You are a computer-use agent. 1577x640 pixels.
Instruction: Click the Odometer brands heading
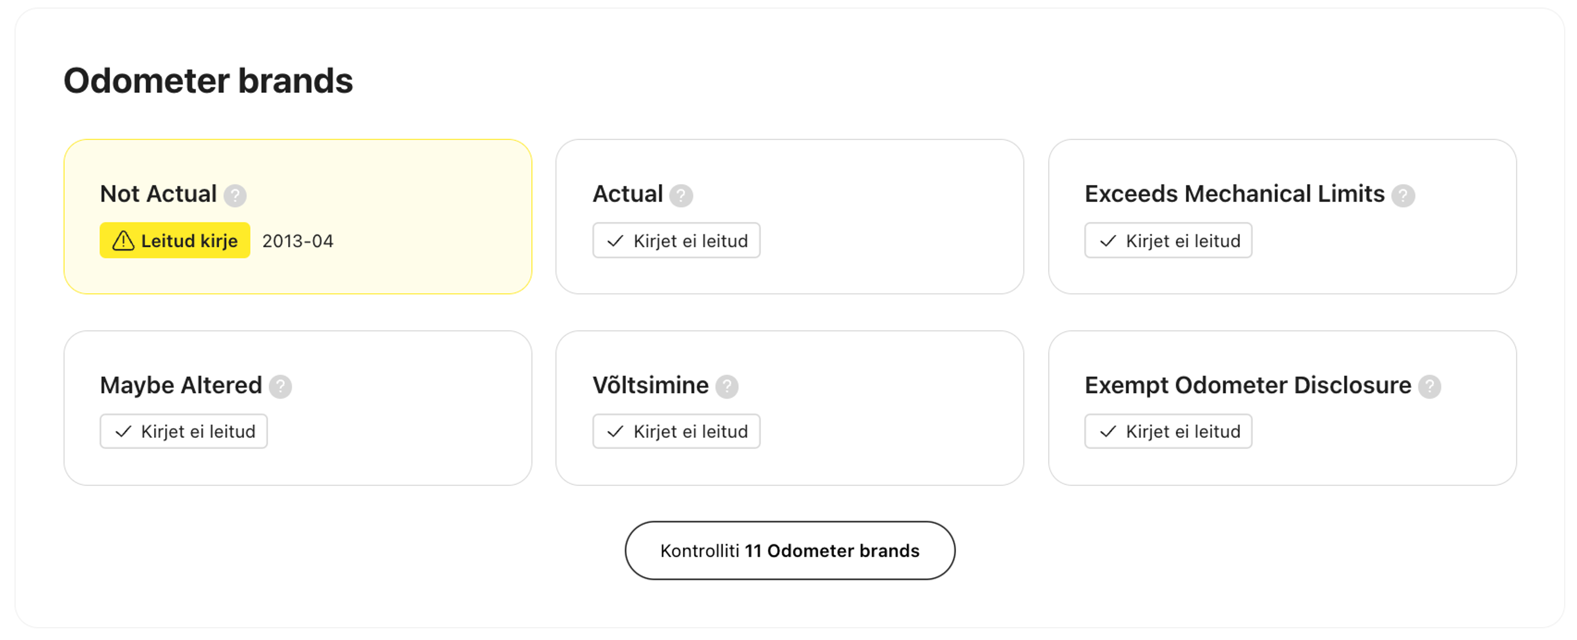click(208, 81)
